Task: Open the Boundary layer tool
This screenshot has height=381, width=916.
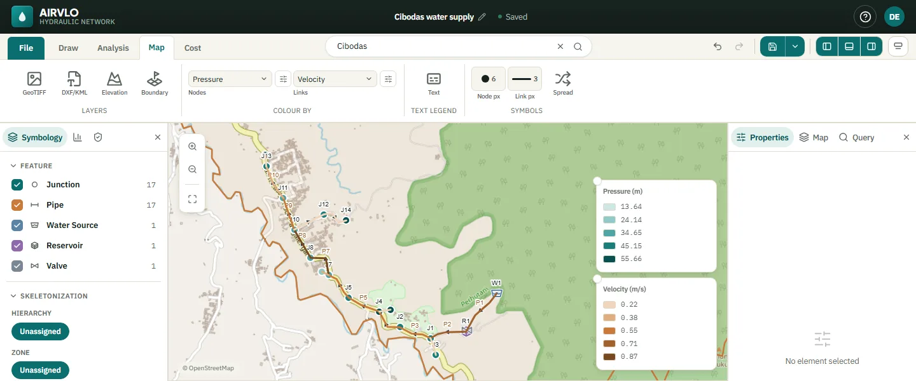Action: 155,83
